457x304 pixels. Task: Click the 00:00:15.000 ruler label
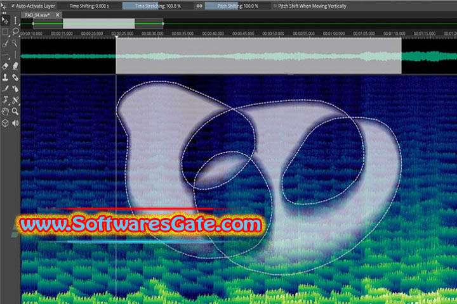[x=62, y=34]
